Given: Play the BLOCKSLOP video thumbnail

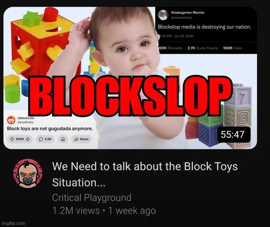Looking at the screenshot, I should (x=130, y=78).
